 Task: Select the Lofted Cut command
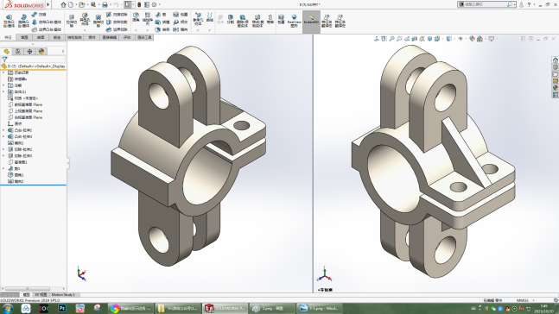click(117, 22)
